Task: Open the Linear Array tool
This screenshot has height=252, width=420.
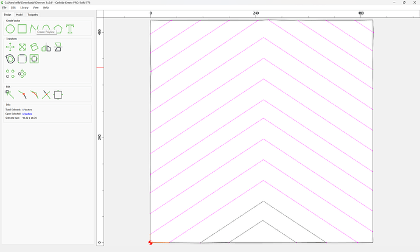Action: point(10,74)
